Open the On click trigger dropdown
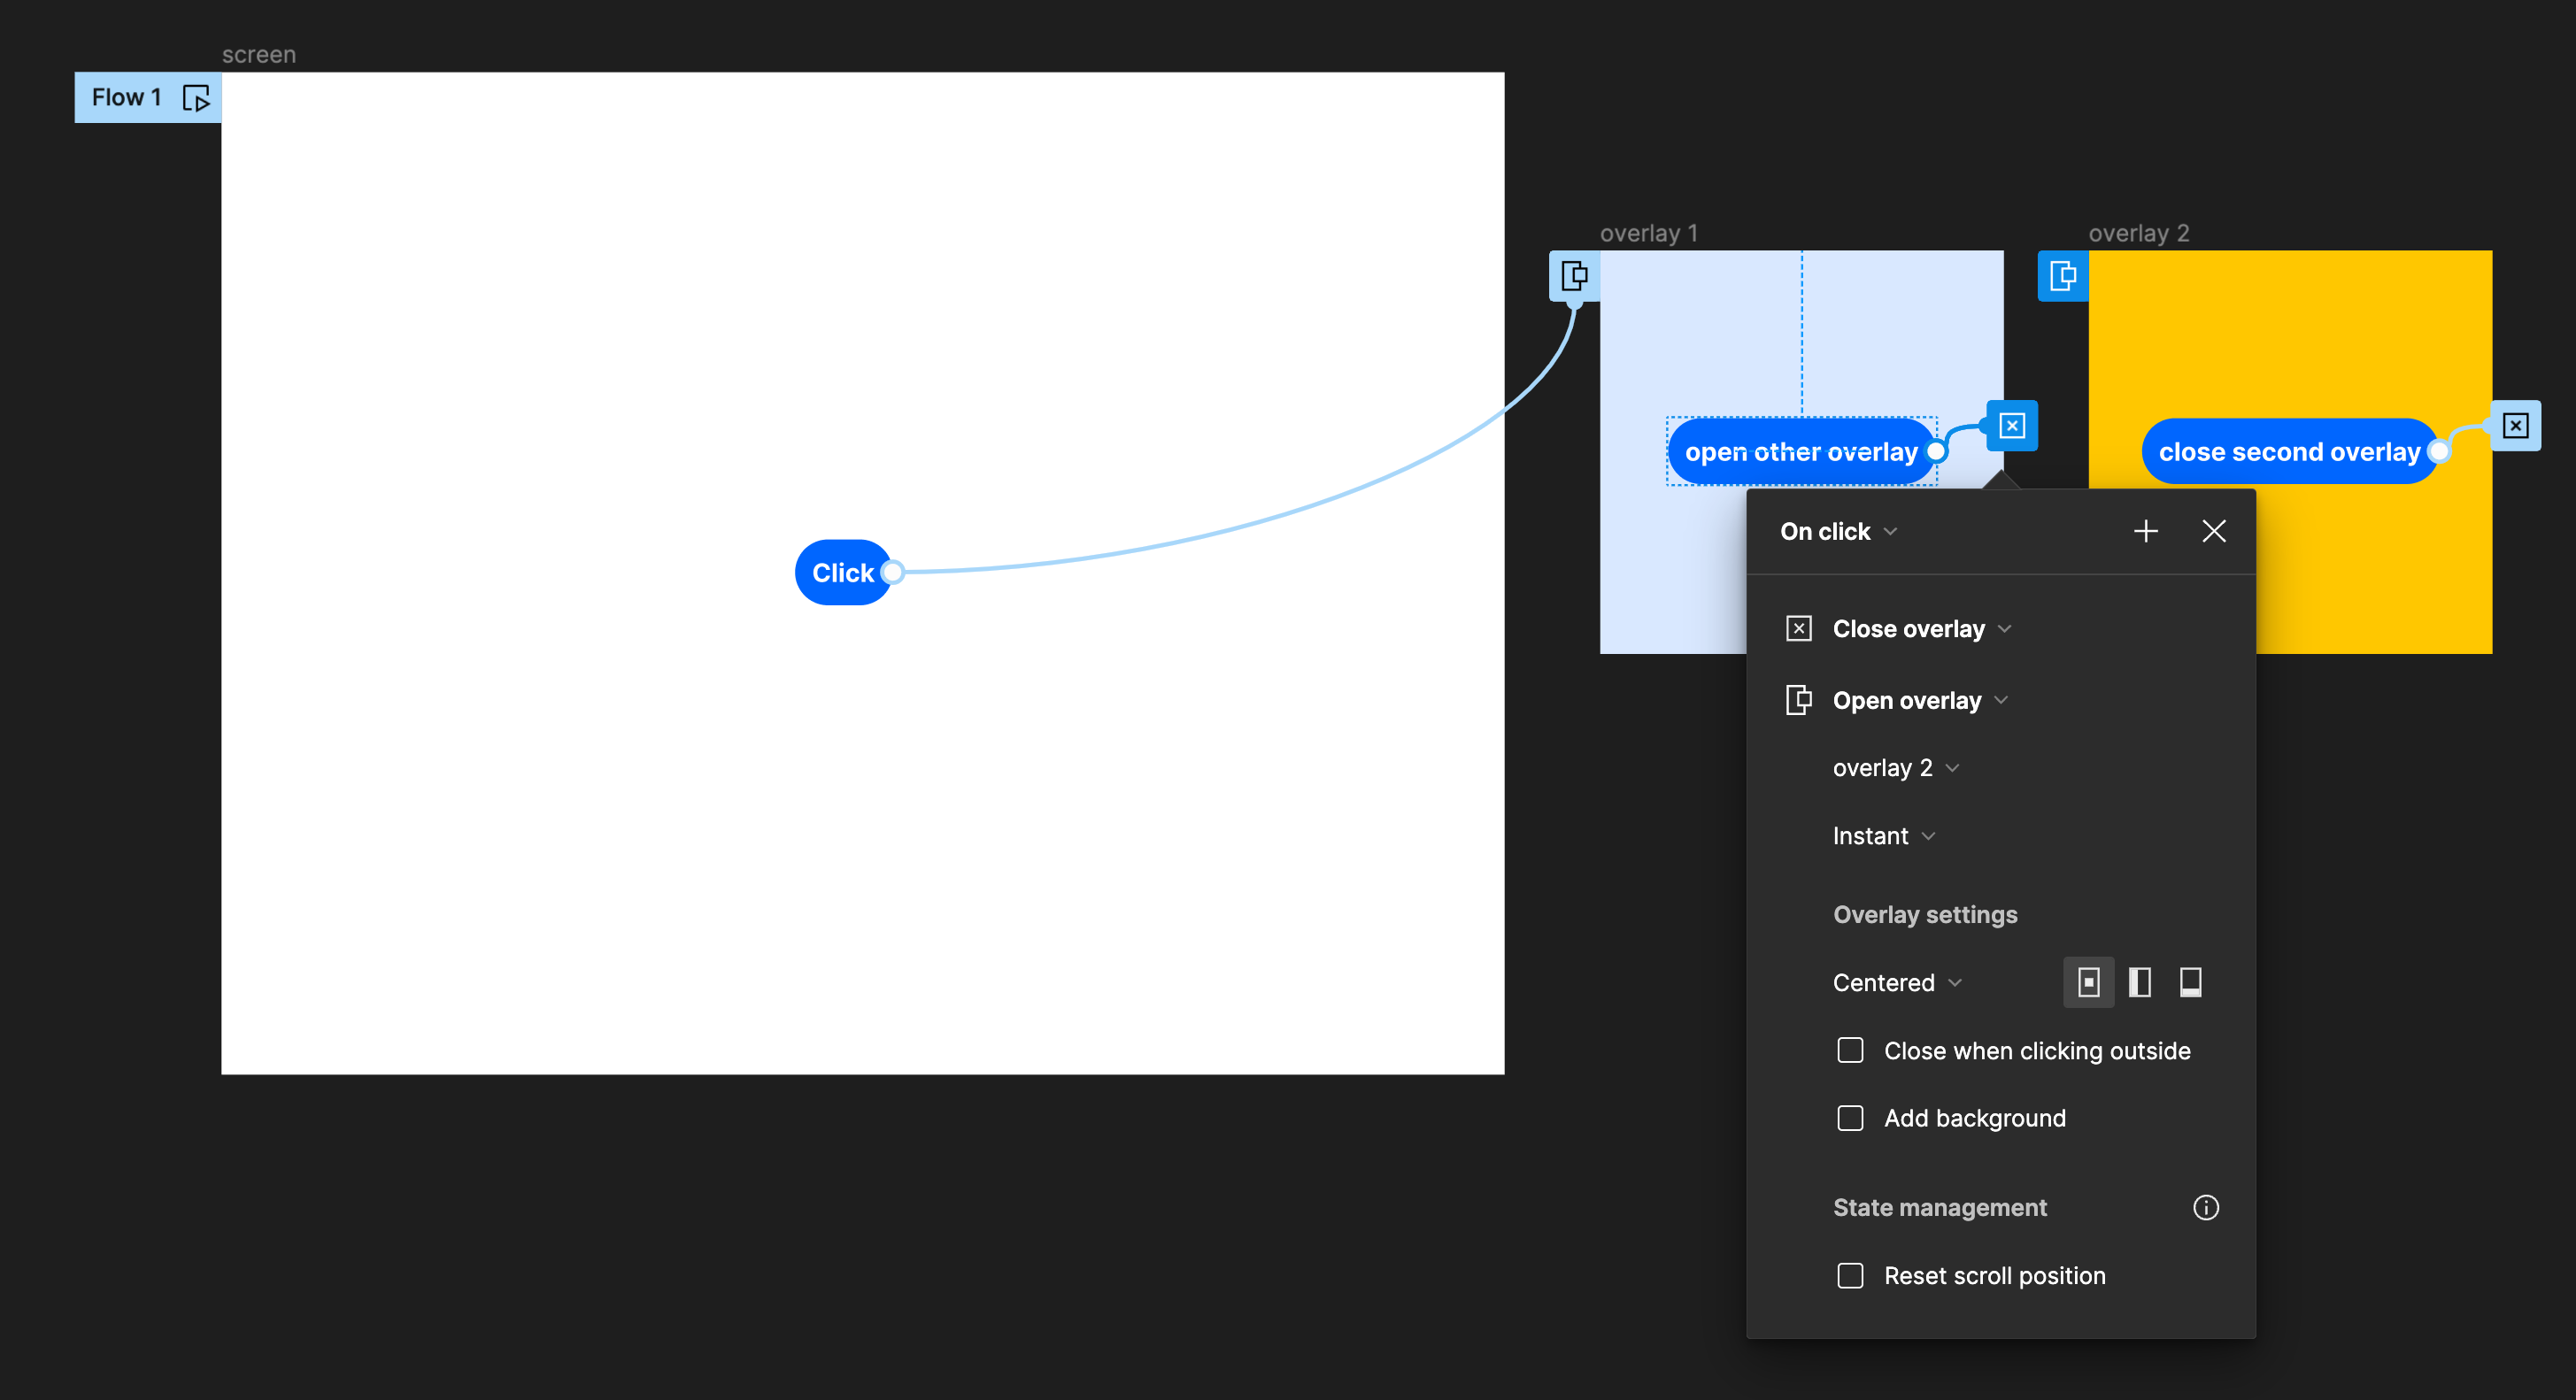 point(1838,531)
